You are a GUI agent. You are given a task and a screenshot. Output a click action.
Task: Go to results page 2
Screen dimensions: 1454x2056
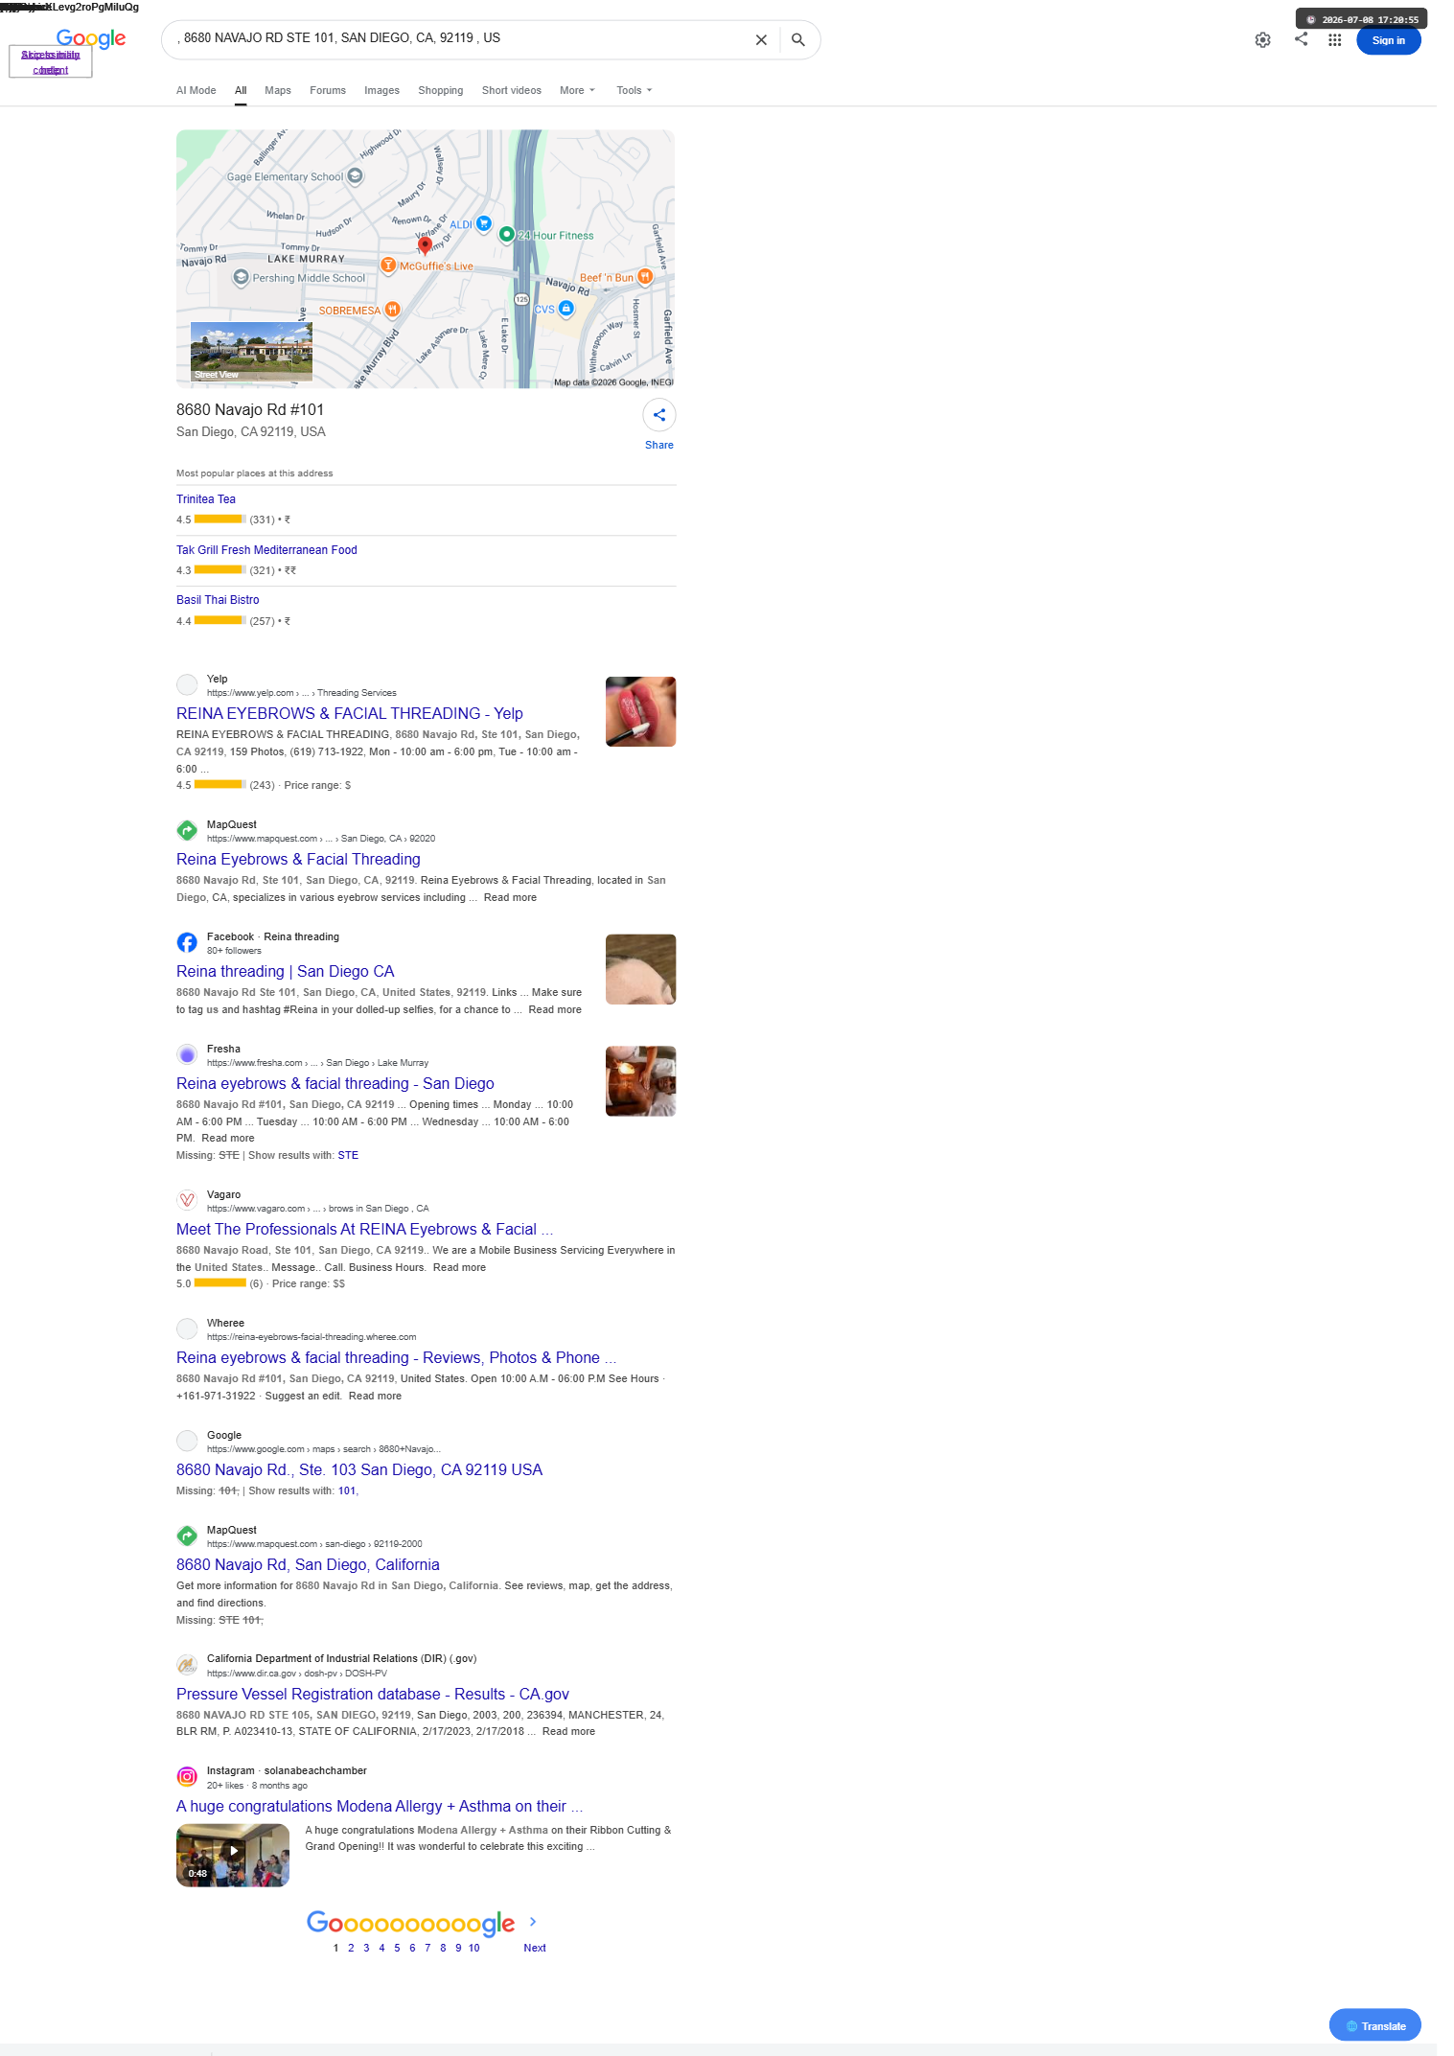pyautogui.click(x=351, y=1948)
